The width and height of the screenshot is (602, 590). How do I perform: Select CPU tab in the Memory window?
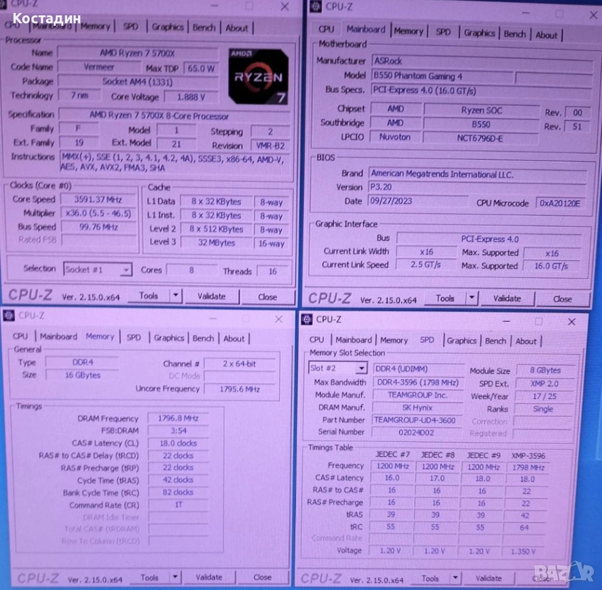(x=20, y=336)
